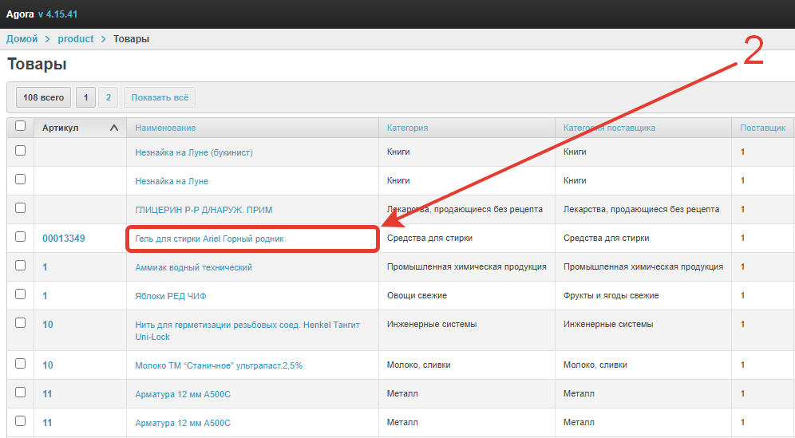Click the sort arrow in Артикул column
The height and width of the screenshot is (438, 795).
[x=114, y=128]
